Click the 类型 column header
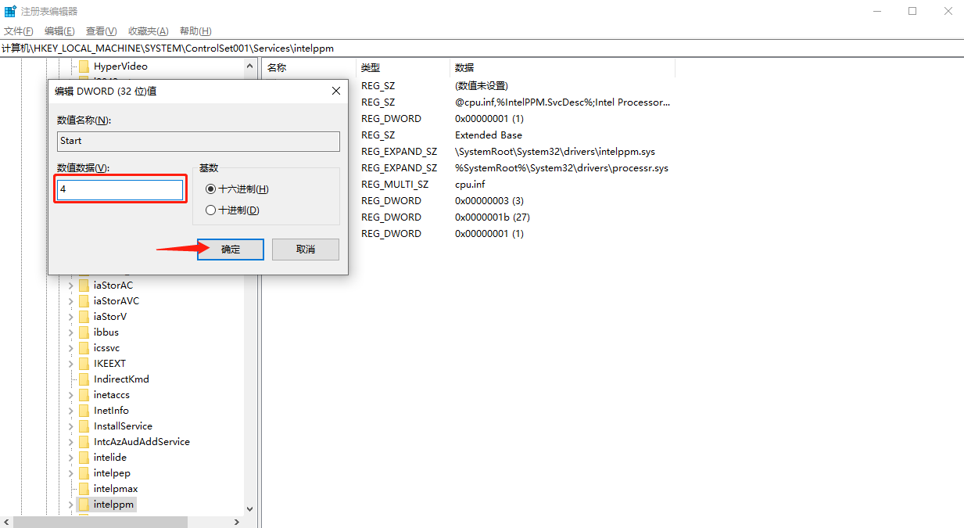Viewport: 964px width, 528px height. click(x=371, y=68)
